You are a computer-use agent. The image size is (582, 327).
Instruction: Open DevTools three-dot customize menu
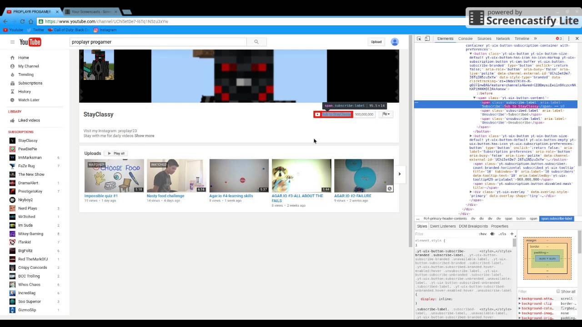pos(569,39)
